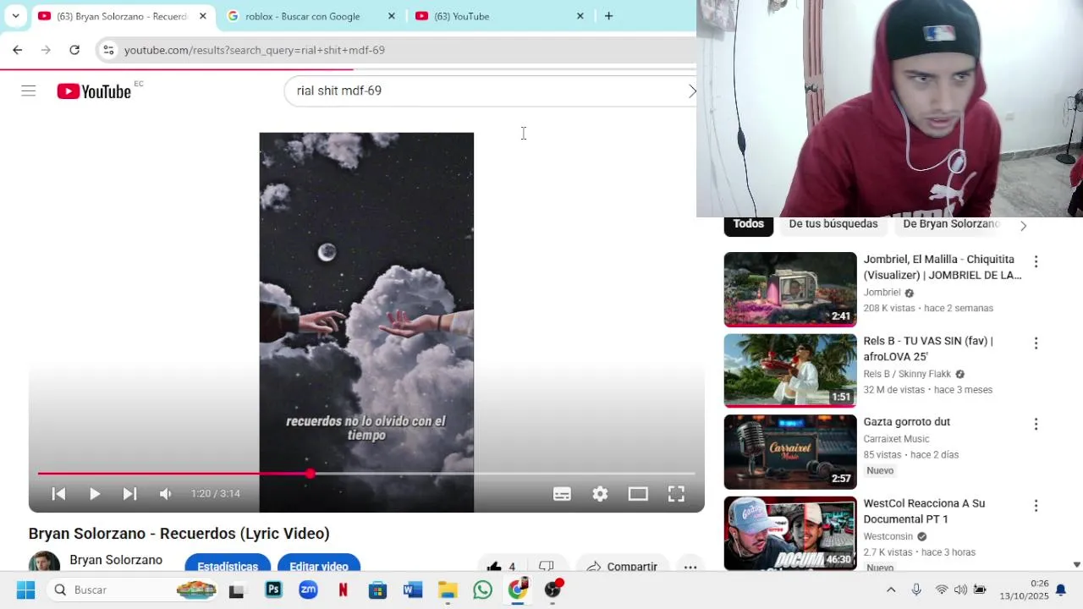Expand filter chips with right chevron
Viewport: 1083px width, 609px height.
click(1024, 226)
